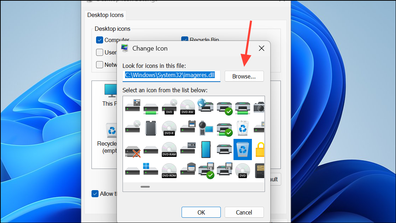The width and height of the screenshot is (396, 223).
Task: Select the smartphone icon in the list
Action: pyautogui.click(x=206, y=149)
